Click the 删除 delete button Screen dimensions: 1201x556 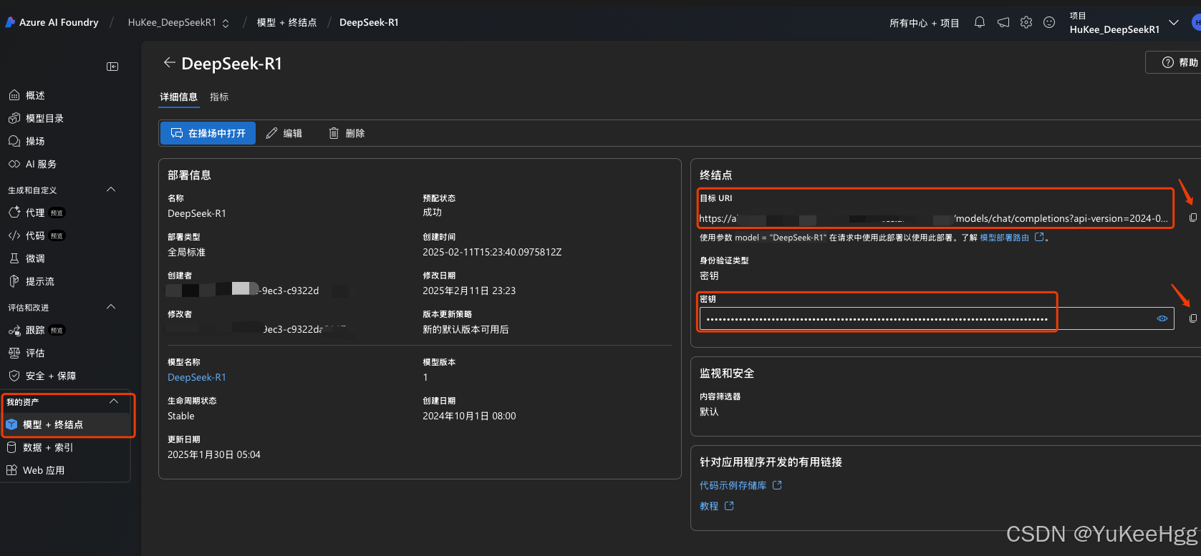pyautogui.click(x=347, y=133)
